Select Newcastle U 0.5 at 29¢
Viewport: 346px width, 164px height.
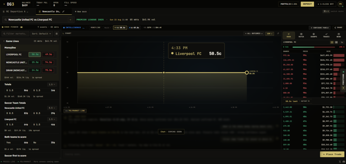tap(44, 113)
